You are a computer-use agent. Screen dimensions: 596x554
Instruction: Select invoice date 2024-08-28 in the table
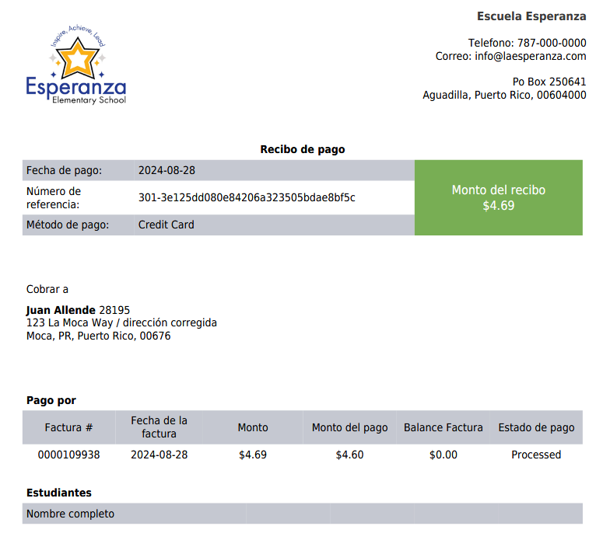pos(160,455)
